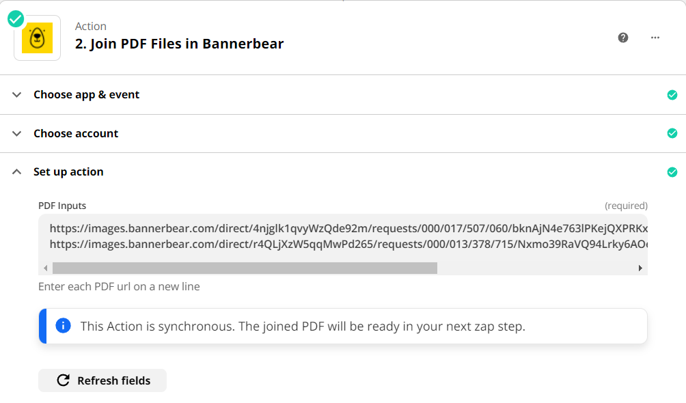The image size is (686, 403).
Task: Click inside the PDF Inputs text field
Action: 342,236
